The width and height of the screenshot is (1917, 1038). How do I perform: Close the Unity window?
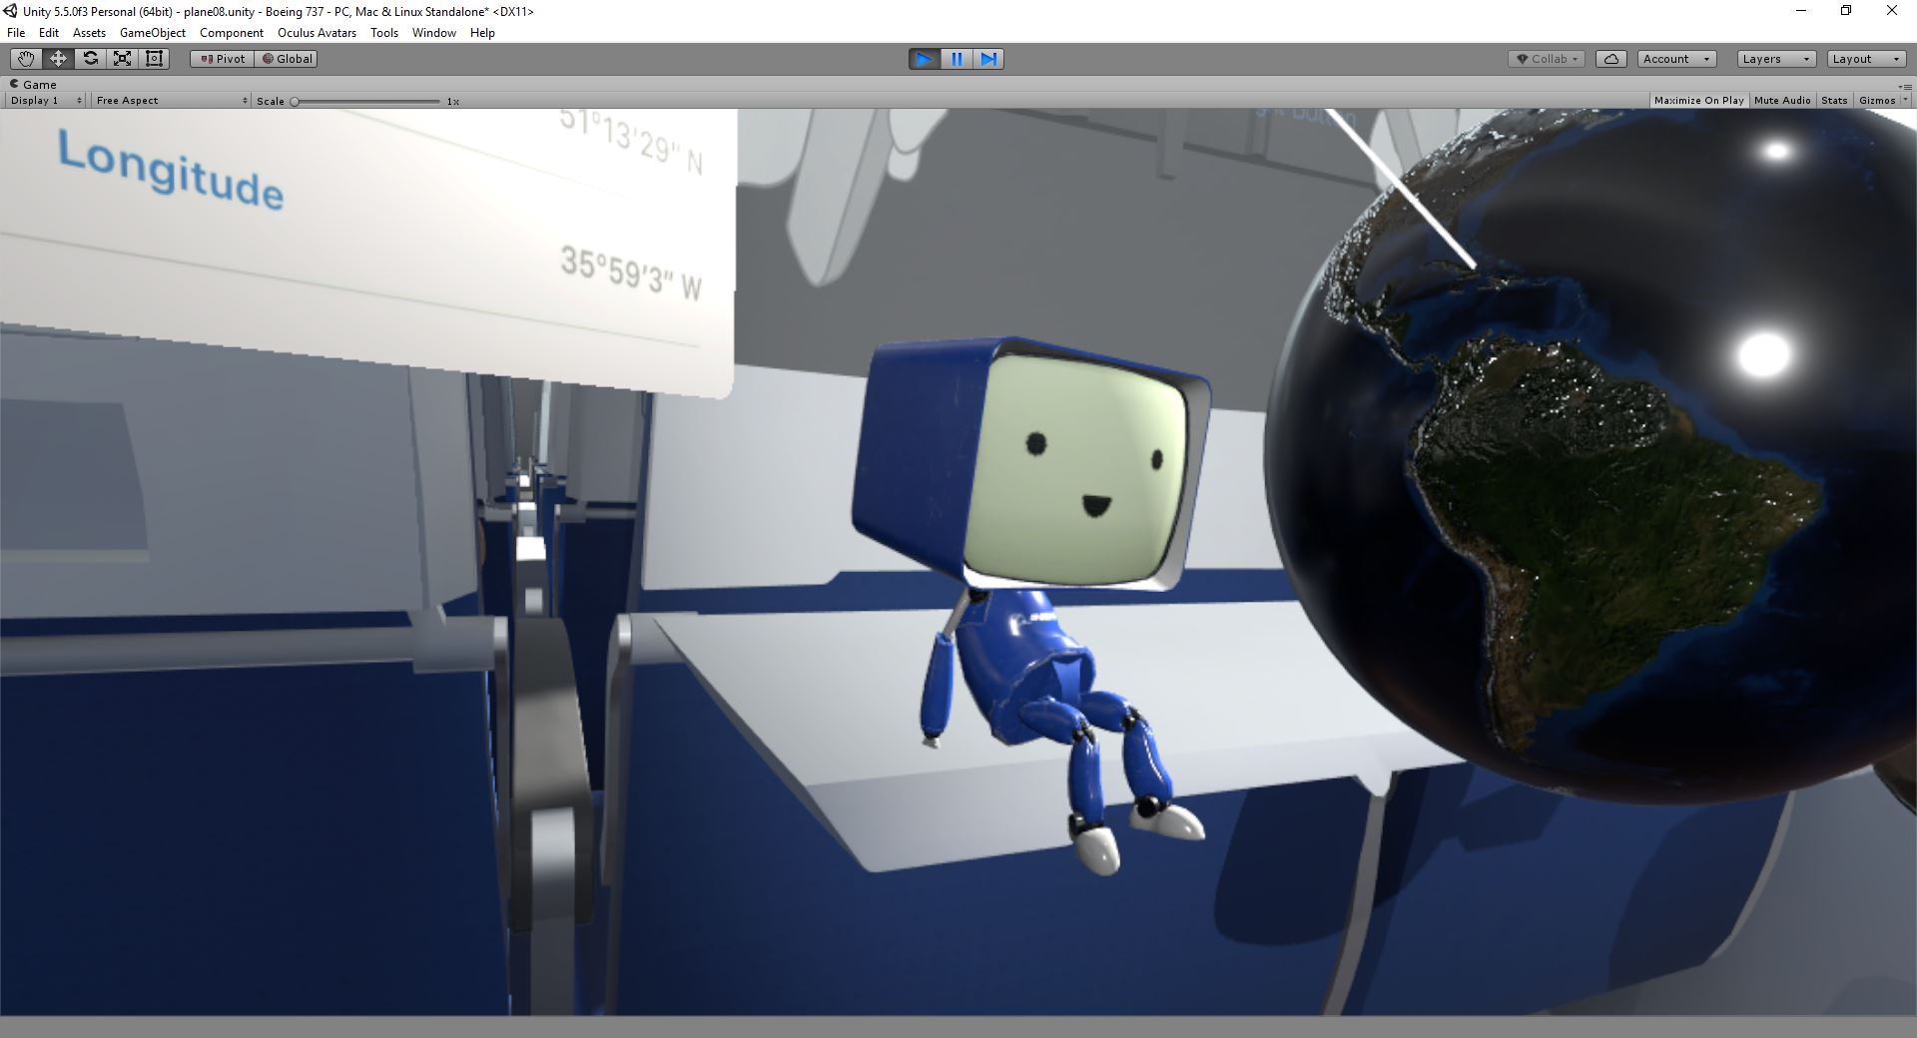click(1891, 11)
